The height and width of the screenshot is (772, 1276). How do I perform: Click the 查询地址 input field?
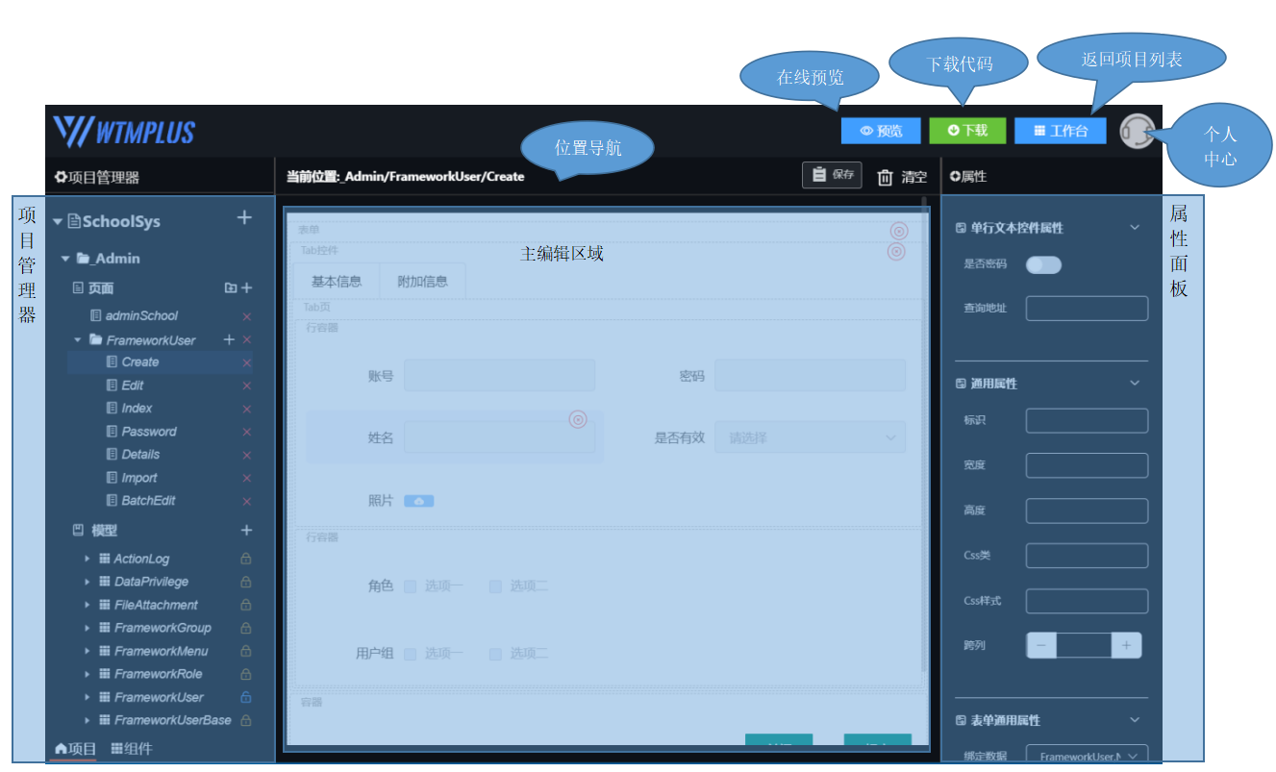click(x=1087, y=308)
